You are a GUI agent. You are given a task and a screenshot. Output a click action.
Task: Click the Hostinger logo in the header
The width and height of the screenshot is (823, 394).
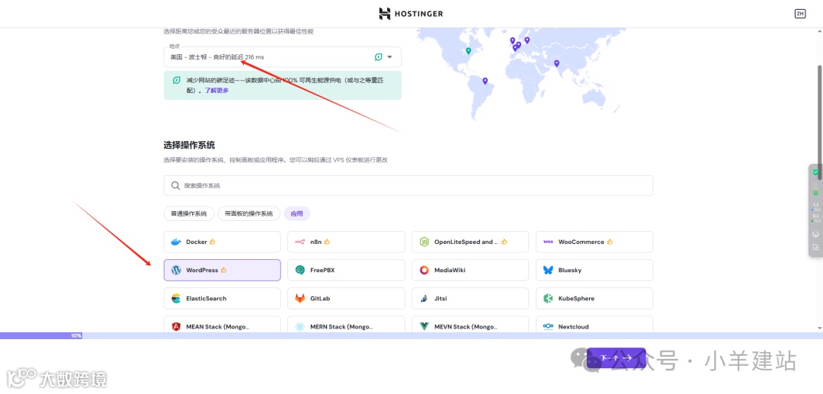click(411, 14)
